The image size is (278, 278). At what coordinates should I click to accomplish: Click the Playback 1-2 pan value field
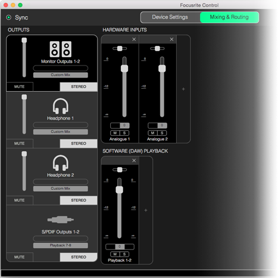[120, 246]
